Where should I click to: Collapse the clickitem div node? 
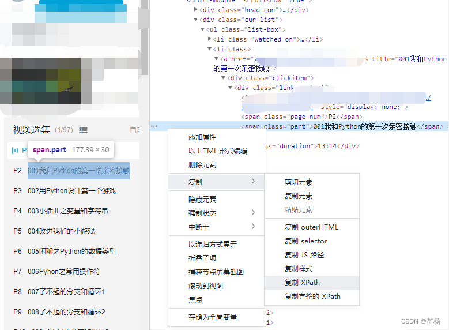pyautogui.click(x=224, y=78)
